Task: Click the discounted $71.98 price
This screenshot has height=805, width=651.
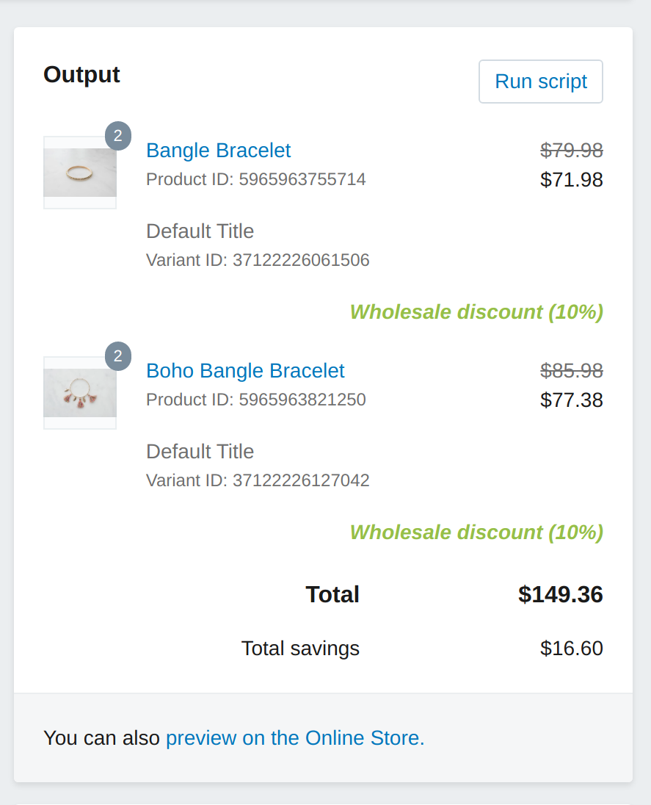Action: pos(572,180)
